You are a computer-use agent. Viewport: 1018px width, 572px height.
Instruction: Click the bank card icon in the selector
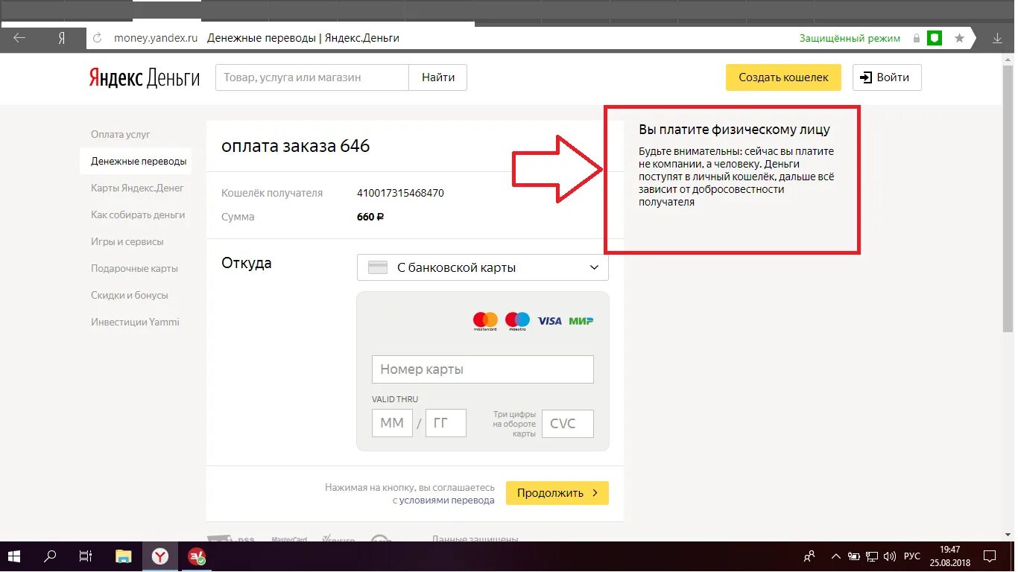click(378, 267)
